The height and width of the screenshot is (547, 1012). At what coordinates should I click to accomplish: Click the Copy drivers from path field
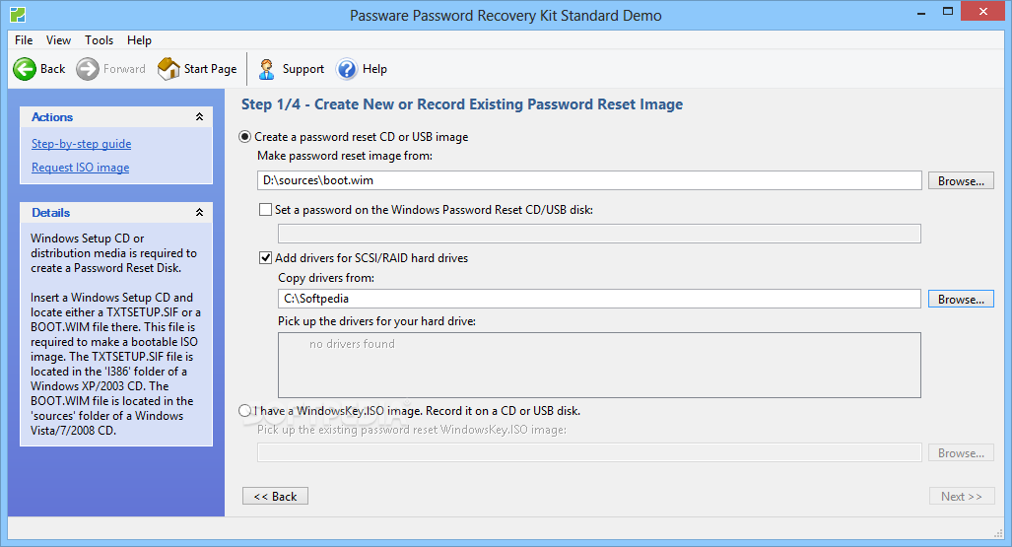click(x=599, y=299)
